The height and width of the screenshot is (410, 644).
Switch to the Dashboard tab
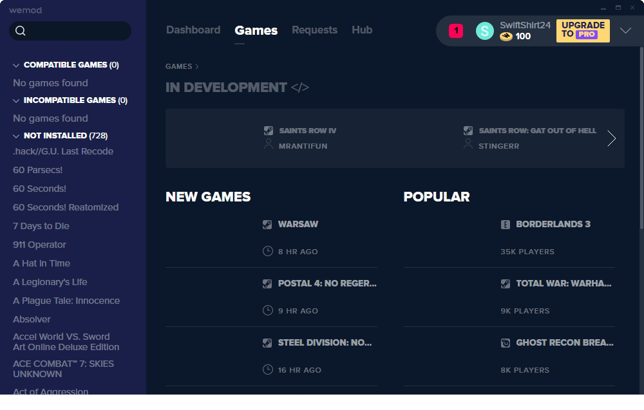(193, 30)
